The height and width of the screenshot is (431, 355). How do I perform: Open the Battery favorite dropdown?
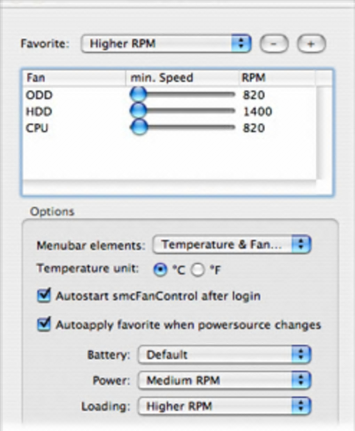pyautogui.click(x=224, y=355)
